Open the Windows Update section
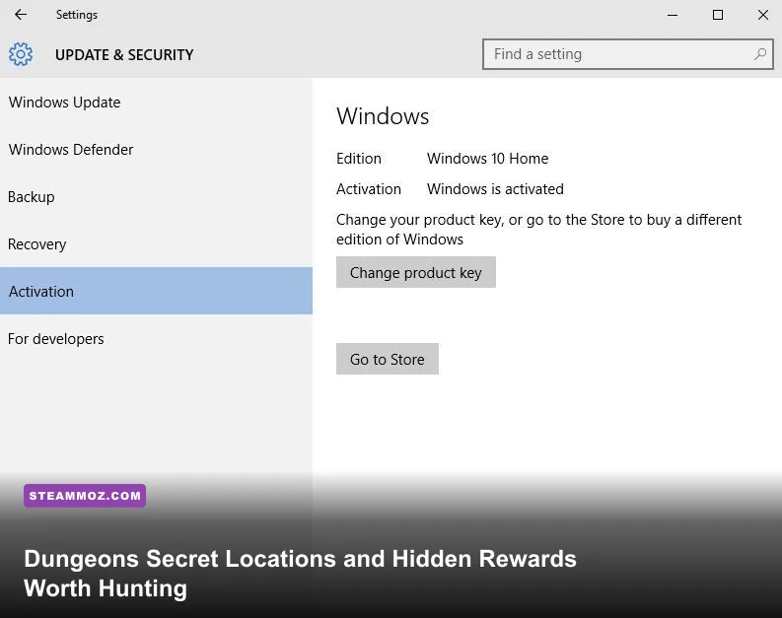 [x=156, y=103]
